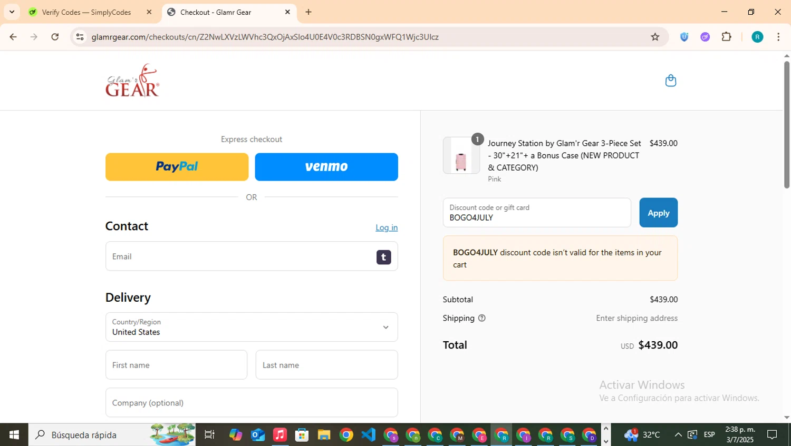Go back to the previous page

point(13,37)
